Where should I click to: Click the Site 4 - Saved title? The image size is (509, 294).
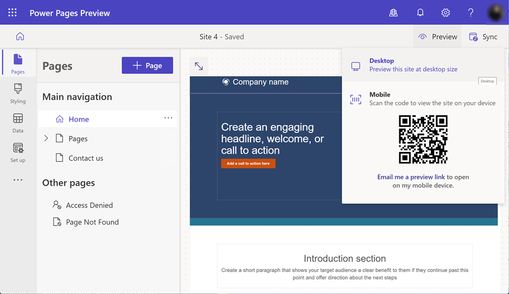pos(222,37)
